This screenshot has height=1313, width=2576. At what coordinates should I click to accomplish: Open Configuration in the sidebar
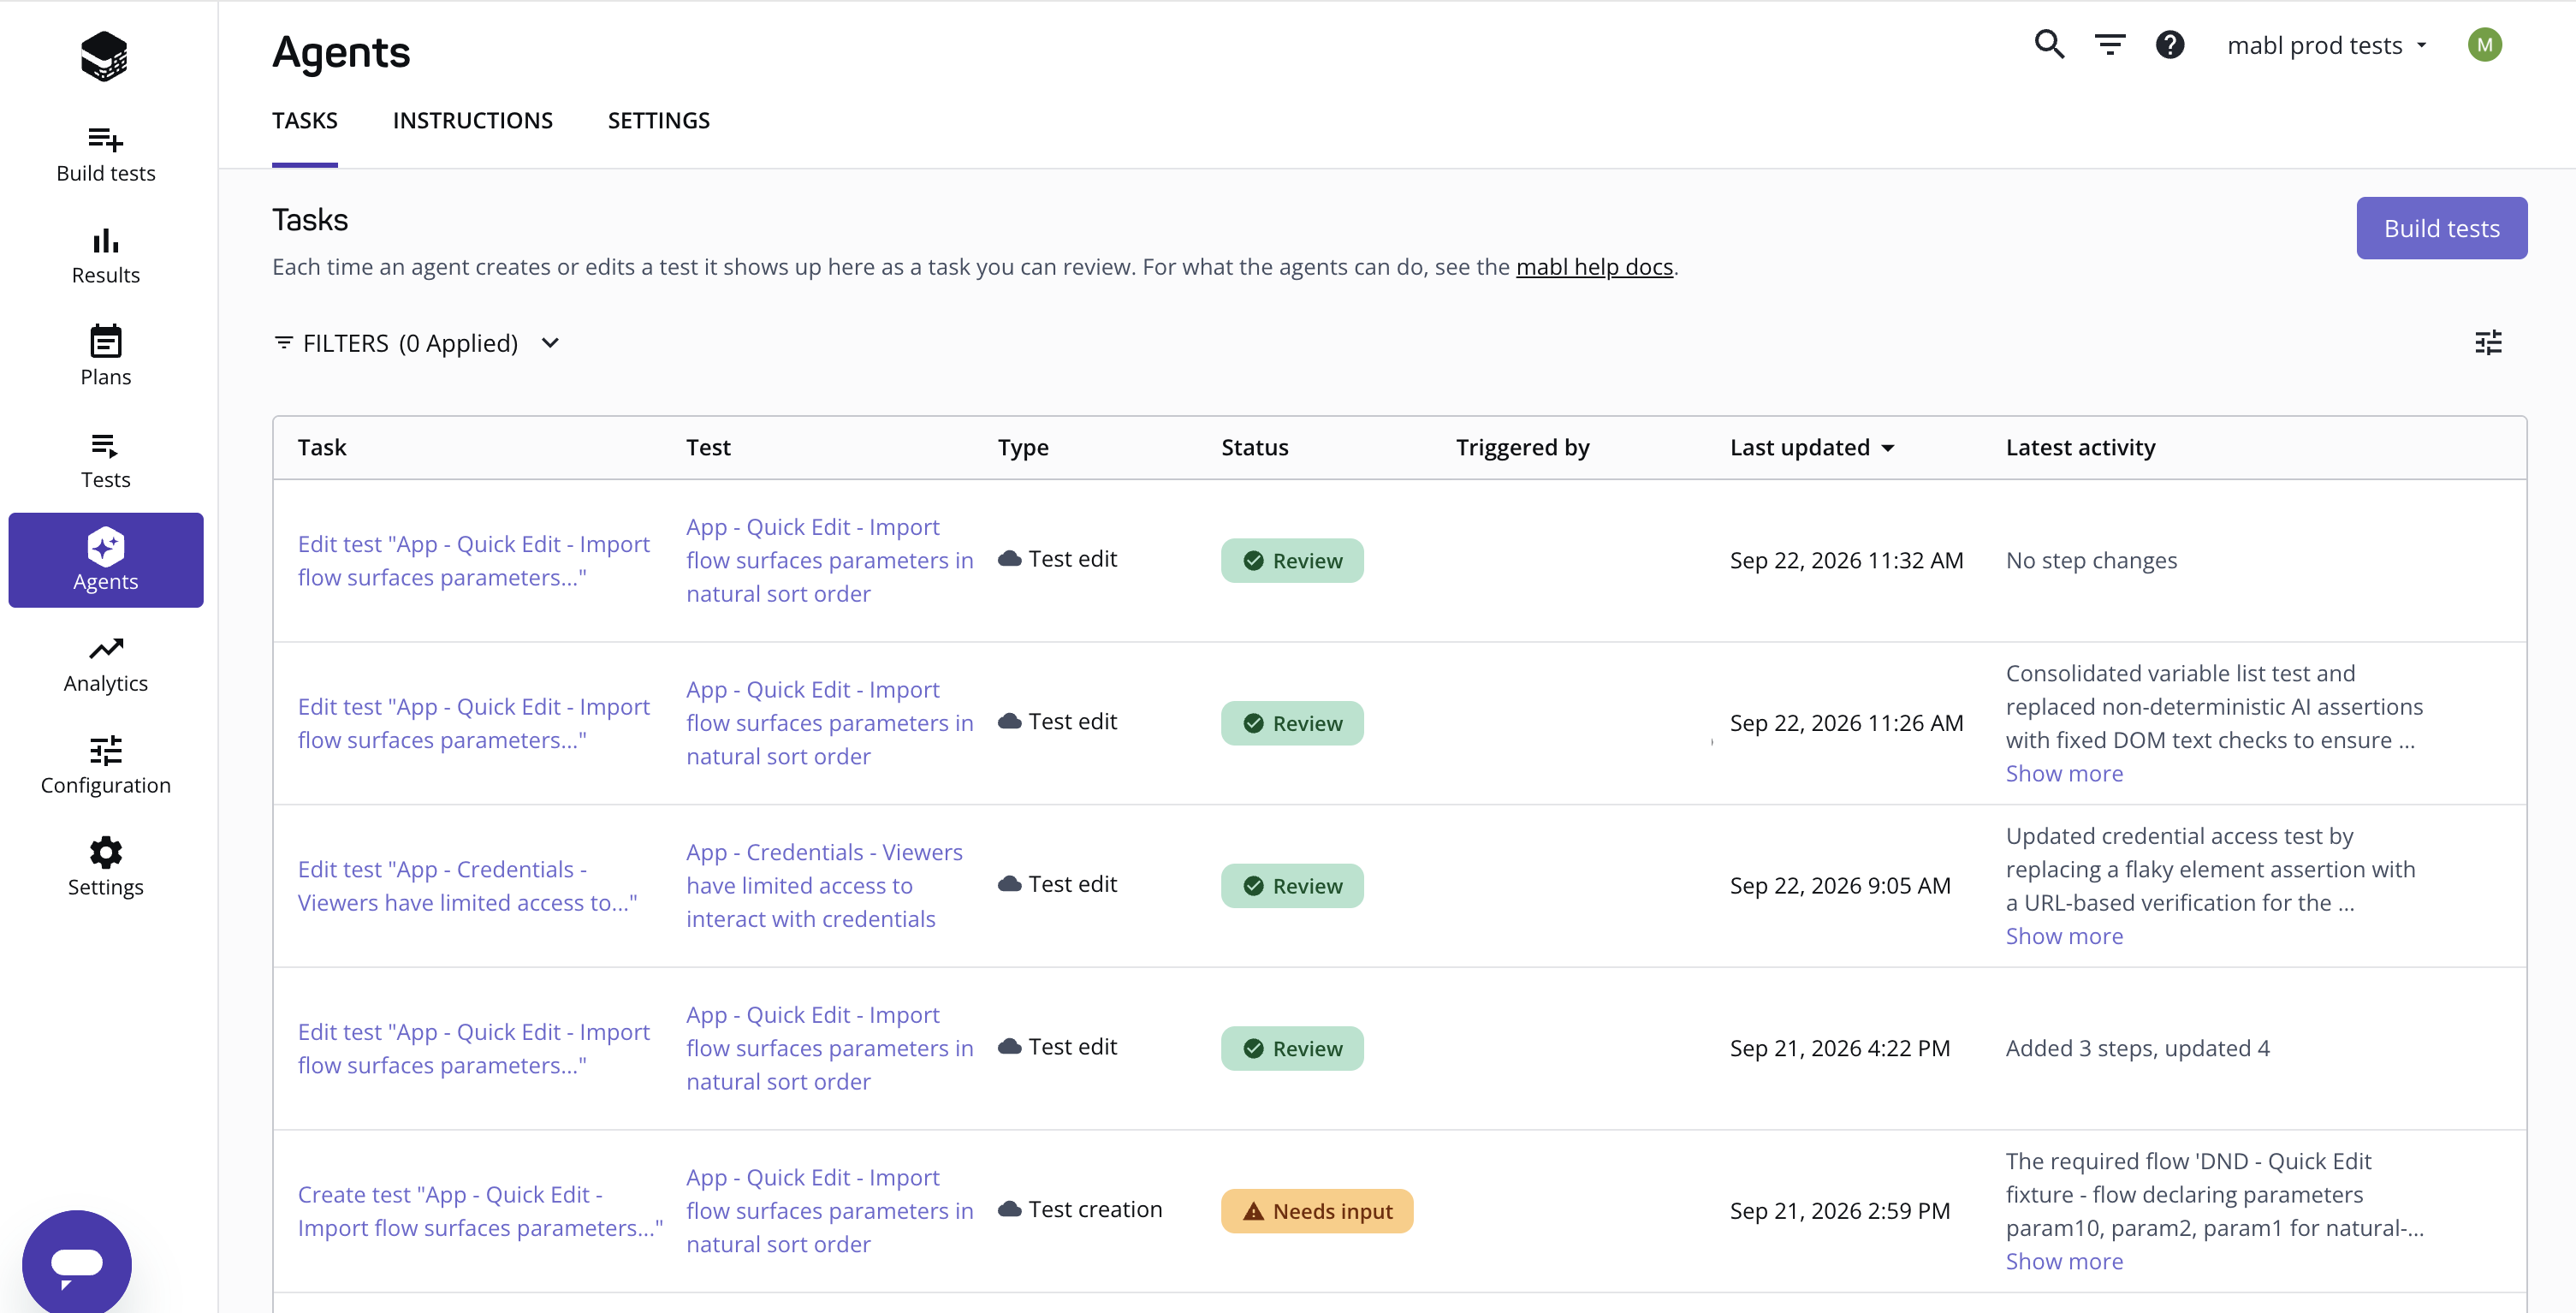point(105,766)
